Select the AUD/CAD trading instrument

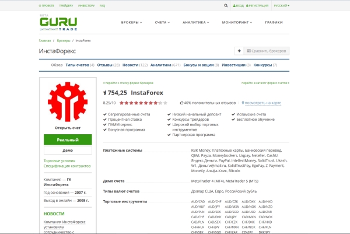(198, 202)
